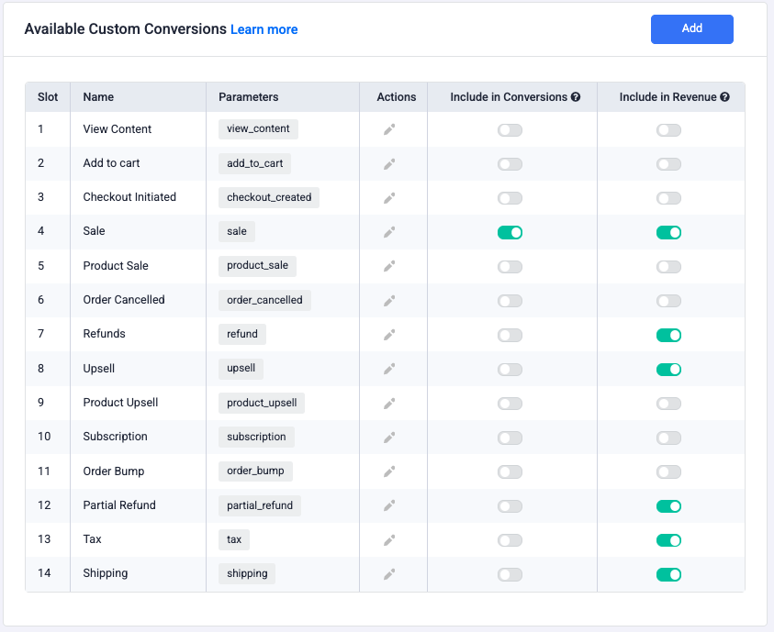The image size is (774, 632).
Task: Select the product_upsell parameter tag
Action: [x=262, y=403]
